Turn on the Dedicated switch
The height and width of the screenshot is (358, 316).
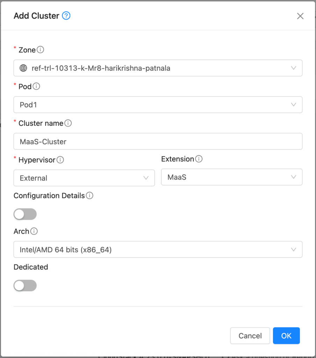tap(25, 286)
